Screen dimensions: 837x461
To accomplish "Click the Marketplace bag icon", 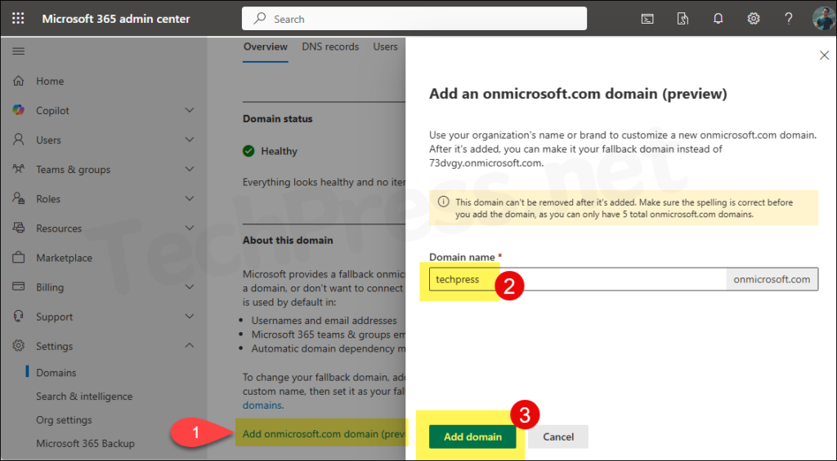I will tap(19, 257).
